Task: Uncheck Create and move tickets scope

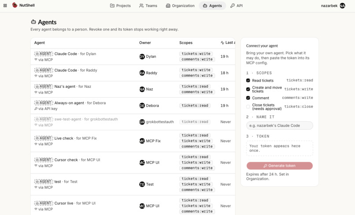Action: pyautogui.click(x=248, y=89)
